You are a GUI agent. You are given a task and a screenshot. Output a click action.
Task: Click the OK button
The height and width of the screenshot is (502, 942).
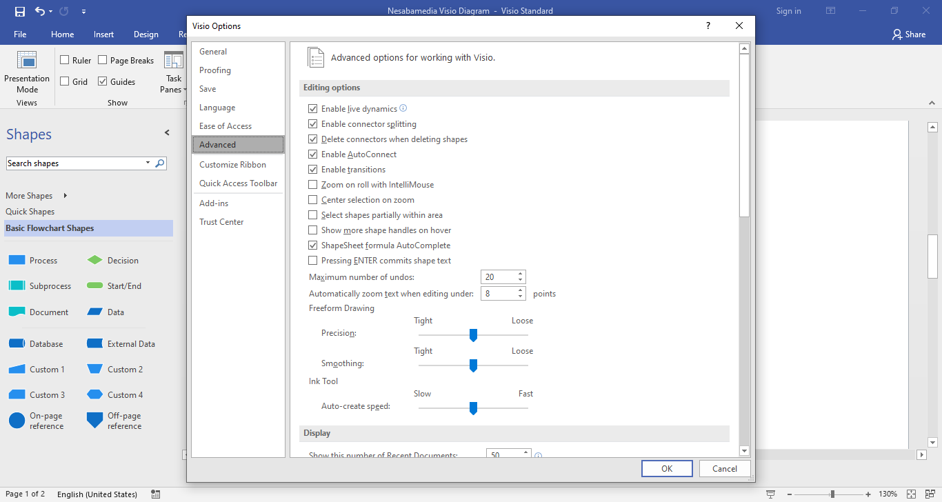666,469
